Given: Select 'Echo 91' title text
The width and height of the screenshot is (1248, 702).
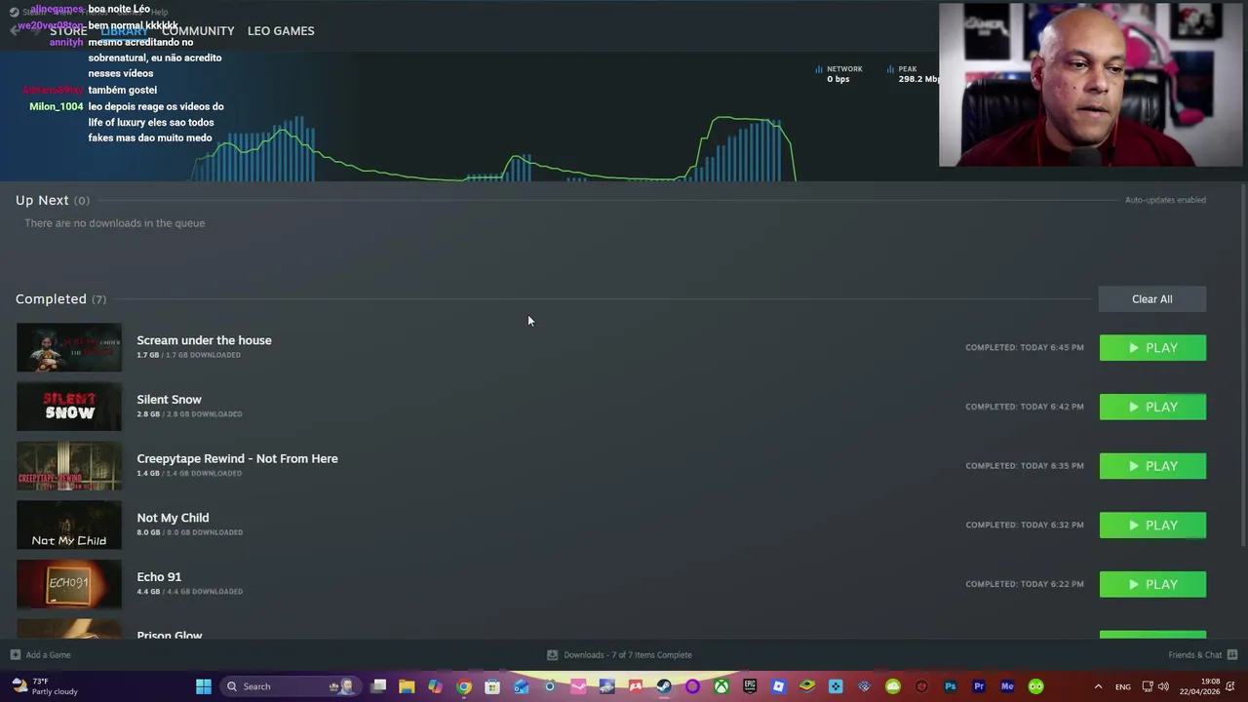Looking at the screenshot, I should pos(159,577).
